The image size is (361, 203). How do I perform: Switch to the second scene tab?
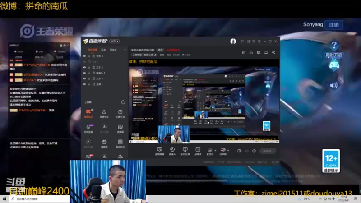click(103, 50)
